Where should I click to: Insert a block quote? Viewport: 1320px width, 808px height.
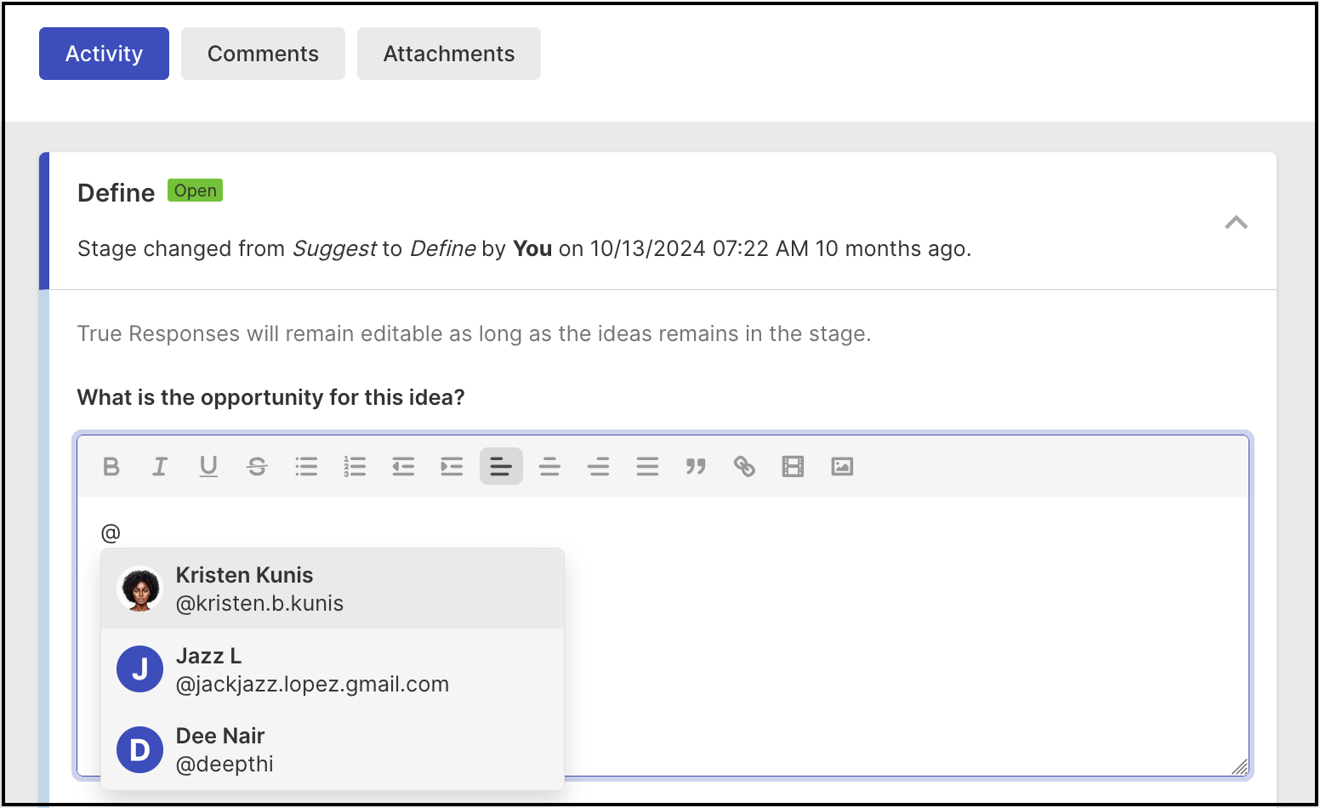[696, 466]
